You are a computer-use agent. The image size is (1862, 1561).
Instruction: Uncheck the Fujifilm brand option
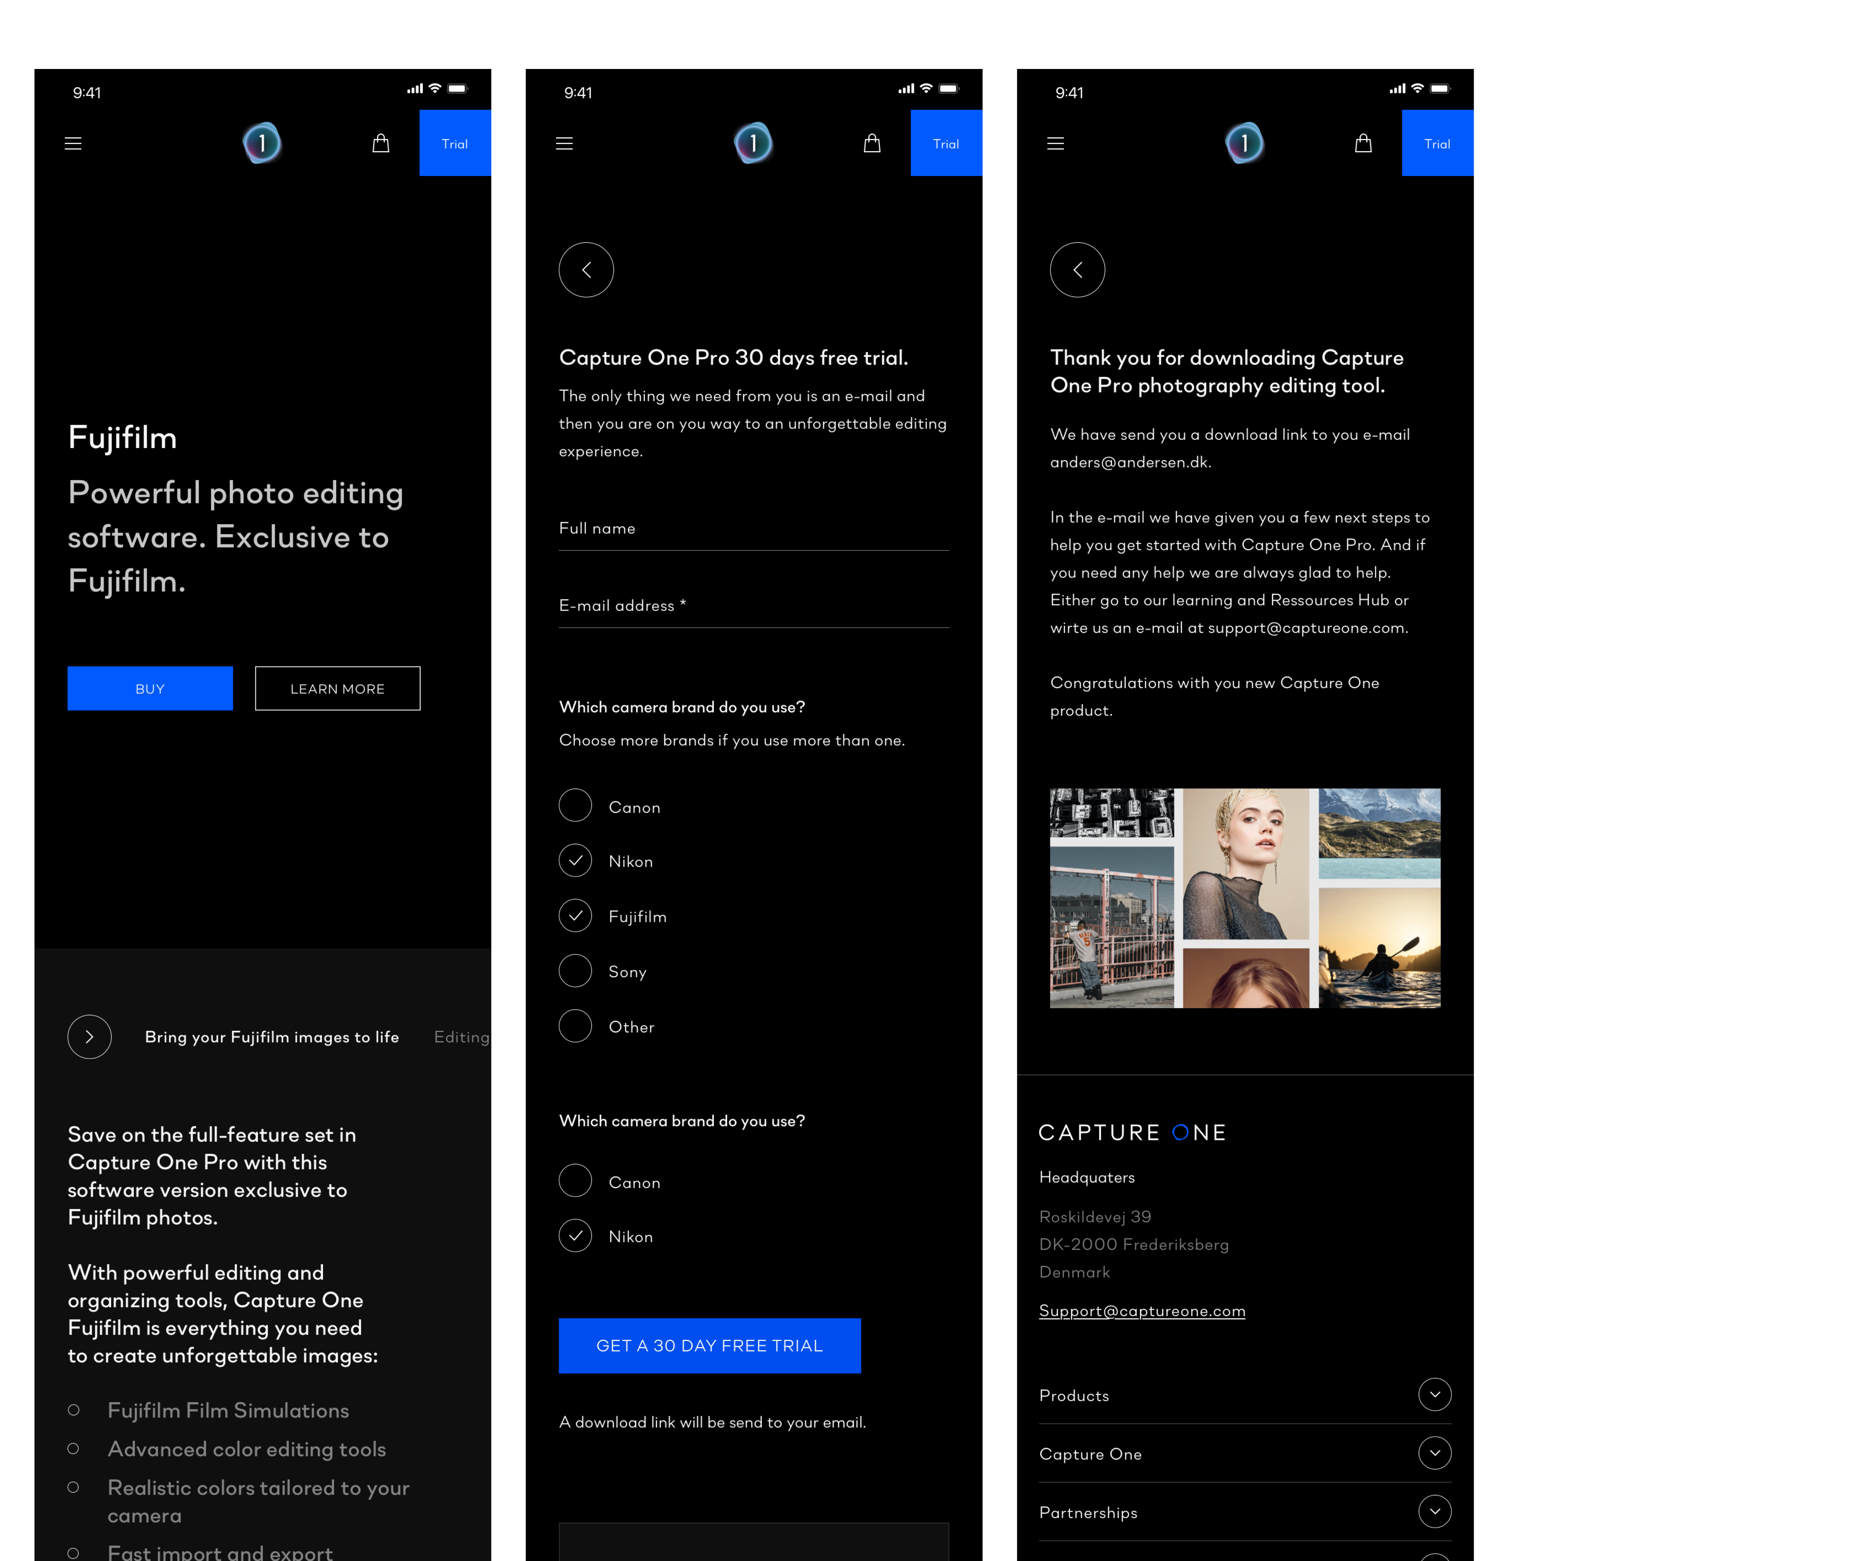pos(575,915)
